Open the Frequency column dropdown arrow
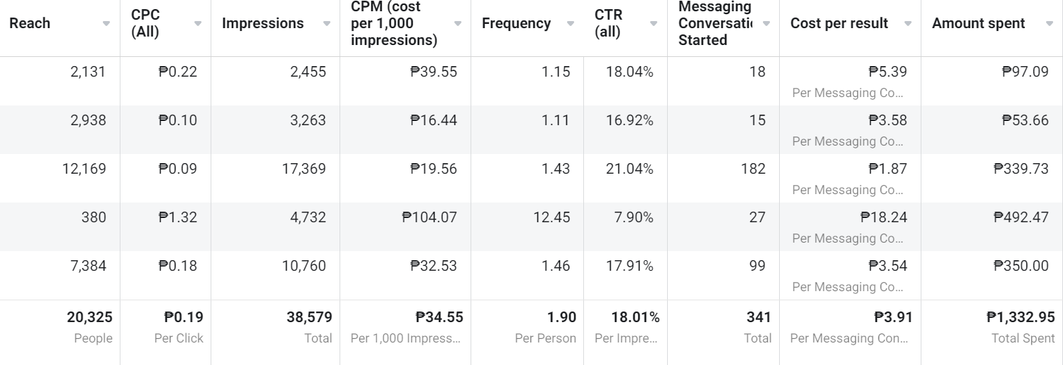This screenshot has height=365, width=1063. click(571, 24)
